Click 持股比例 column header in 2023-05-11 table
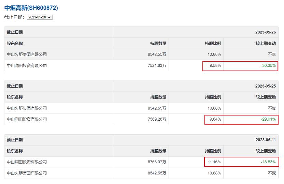Viewport: 284px width, 184px height. click(213, 151)
